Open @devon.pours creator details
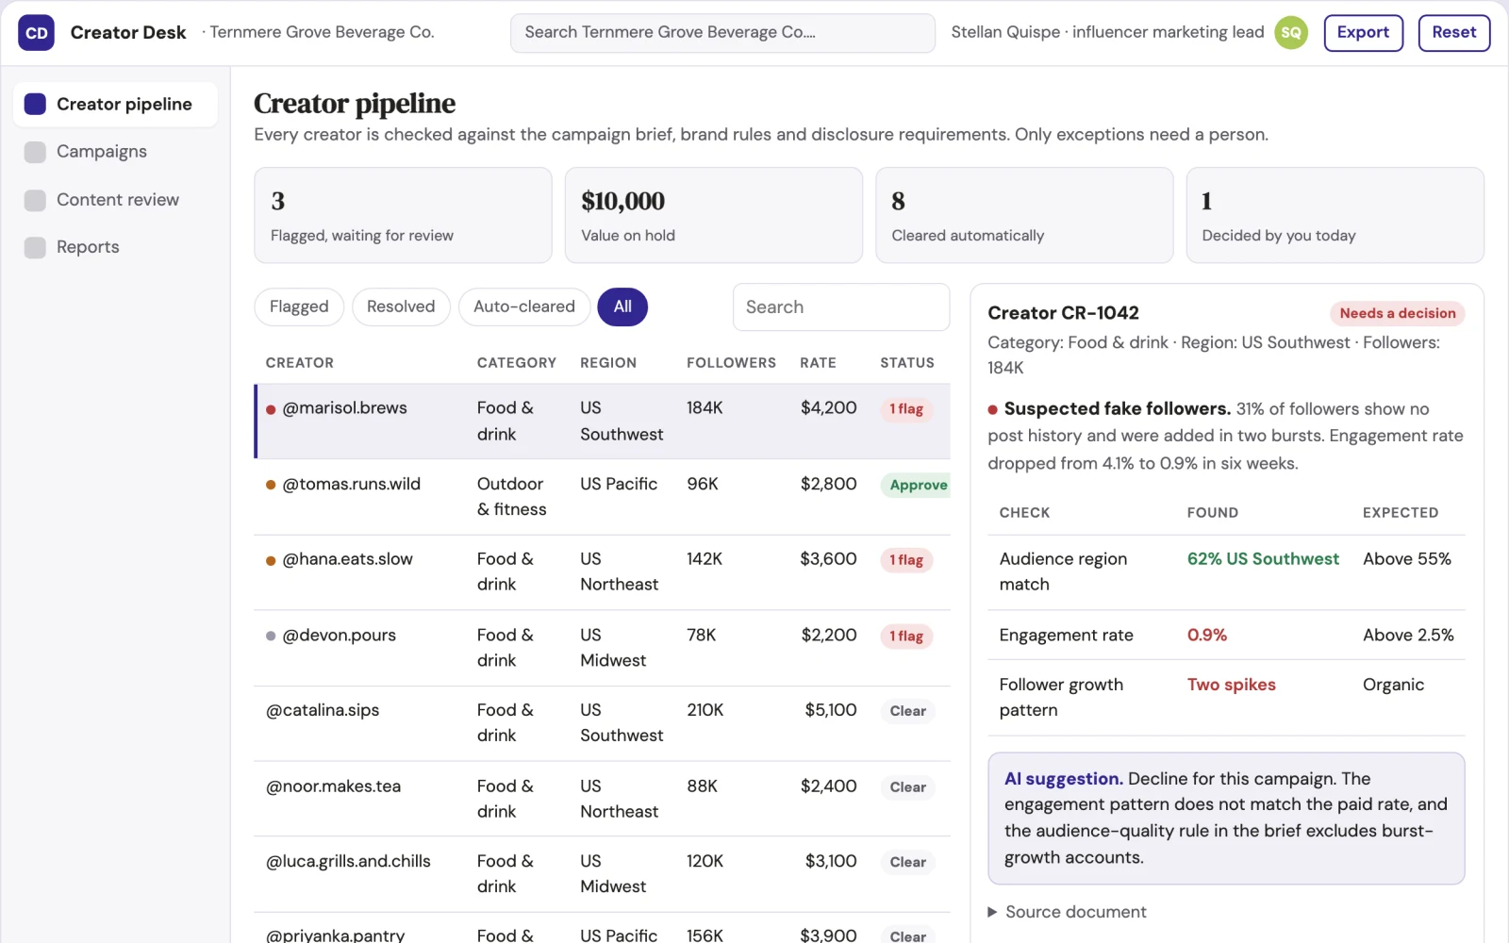Screen dimensions: 1509x943 coord(603,648)
